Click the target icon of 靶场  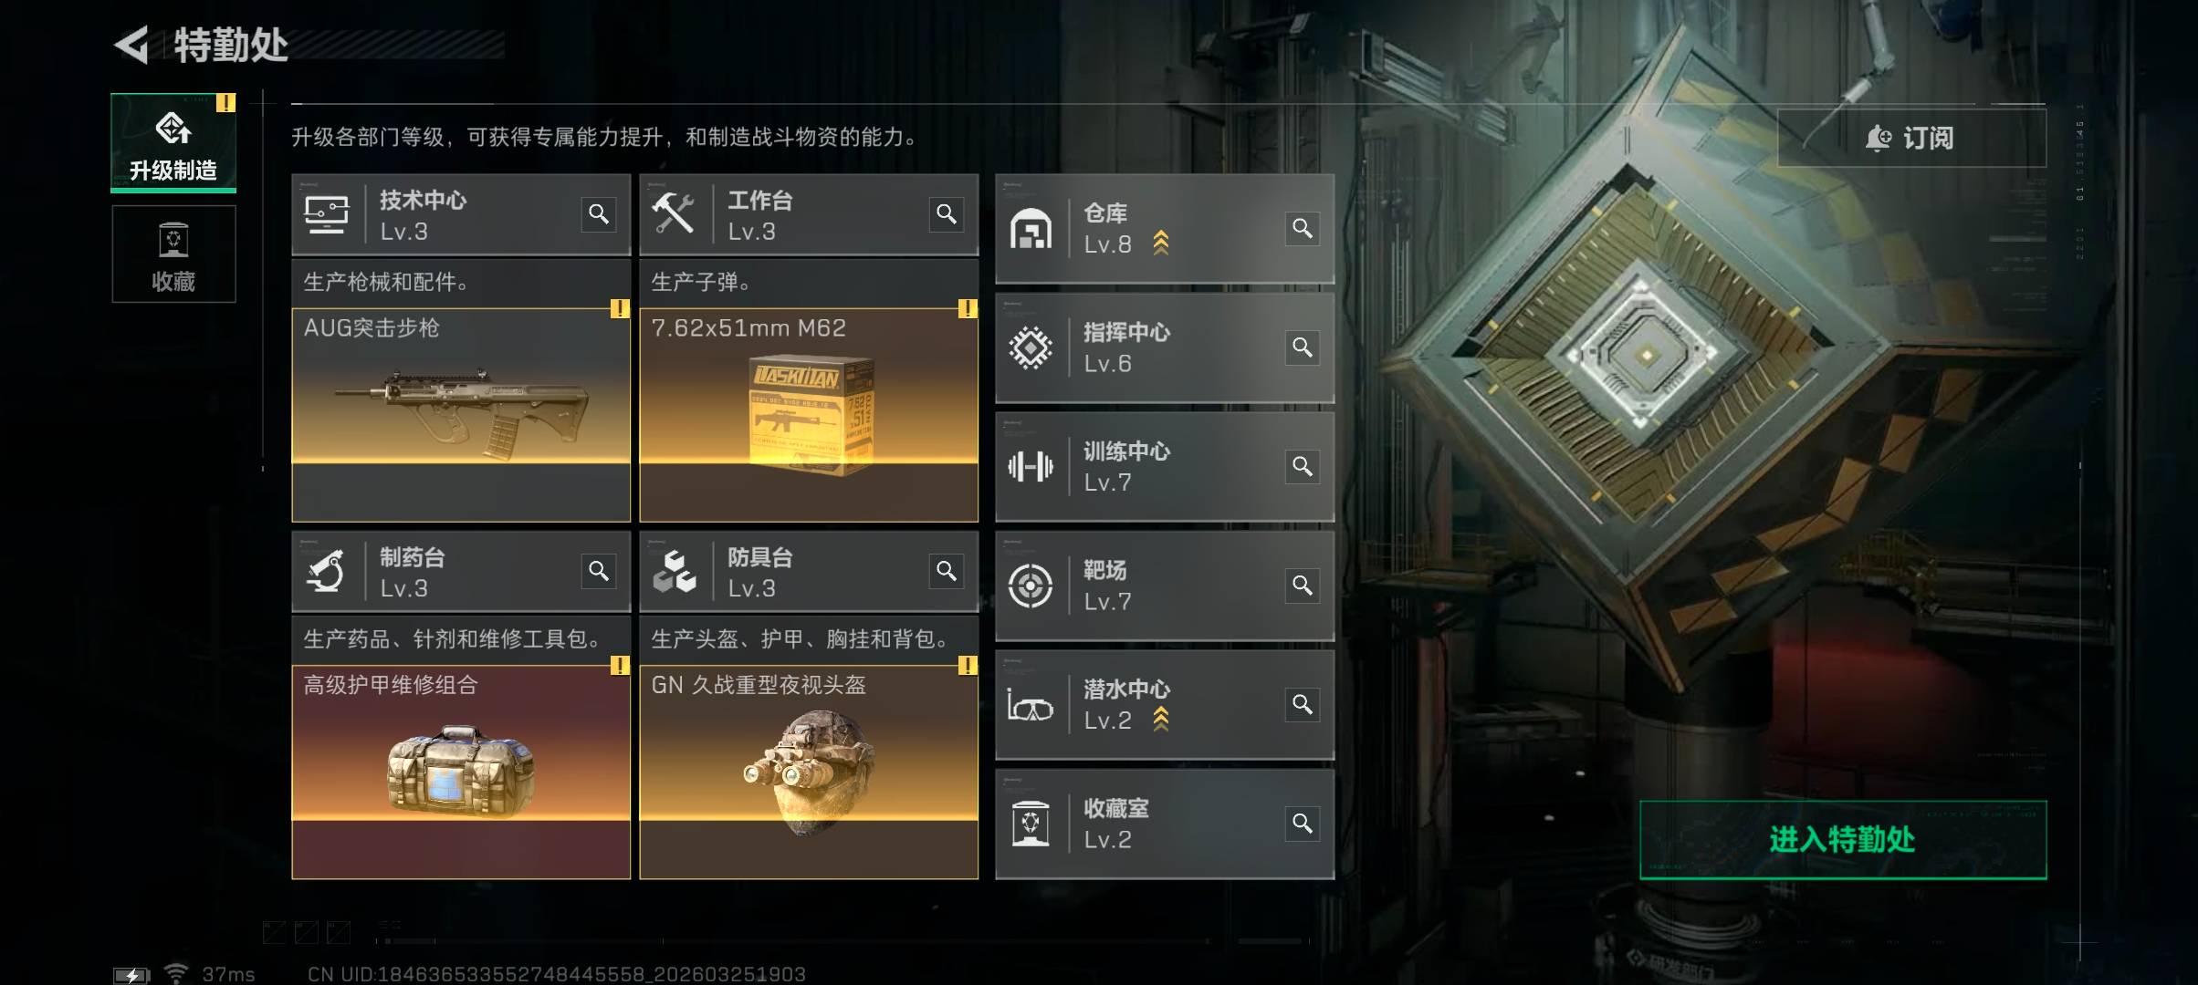pyautogui.click(x=1031, y=586)
